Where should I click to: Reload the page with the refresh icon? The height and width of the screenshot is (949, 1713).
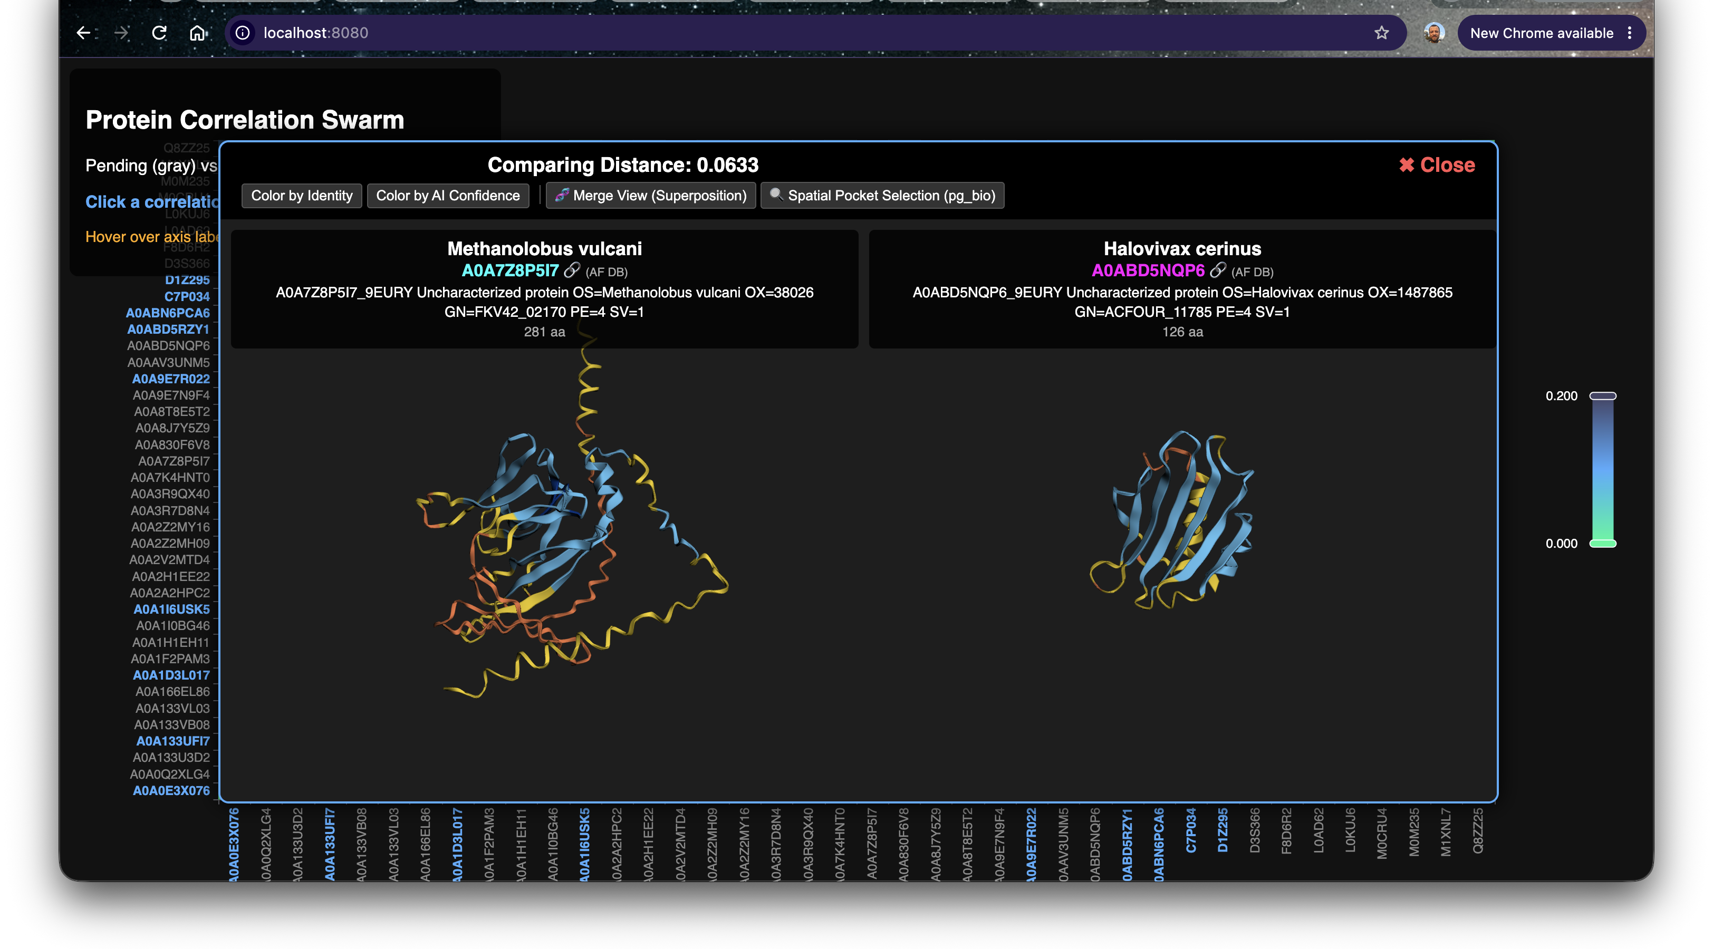(x=159, y=33)
